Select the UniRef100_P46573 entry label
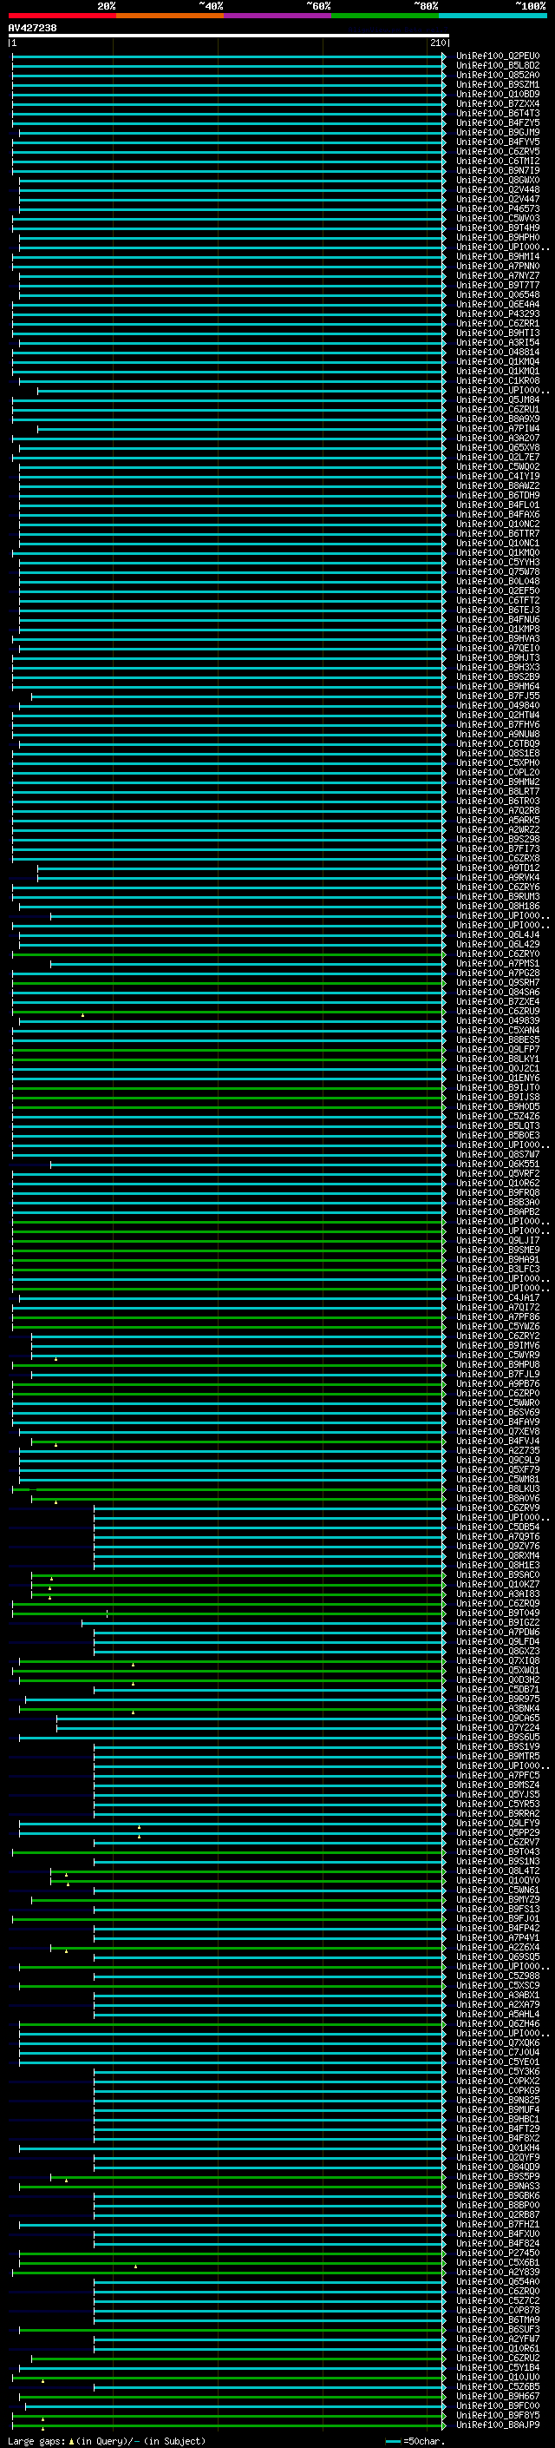The width and height of the screenshot is (555, 2448). pyautogui.click(x=497, y=209)
